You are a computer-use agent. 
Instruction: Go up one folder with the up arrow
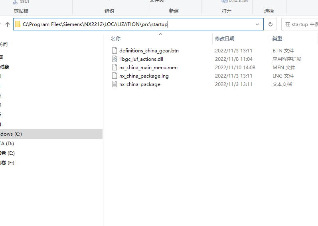[x=7, y=24]
